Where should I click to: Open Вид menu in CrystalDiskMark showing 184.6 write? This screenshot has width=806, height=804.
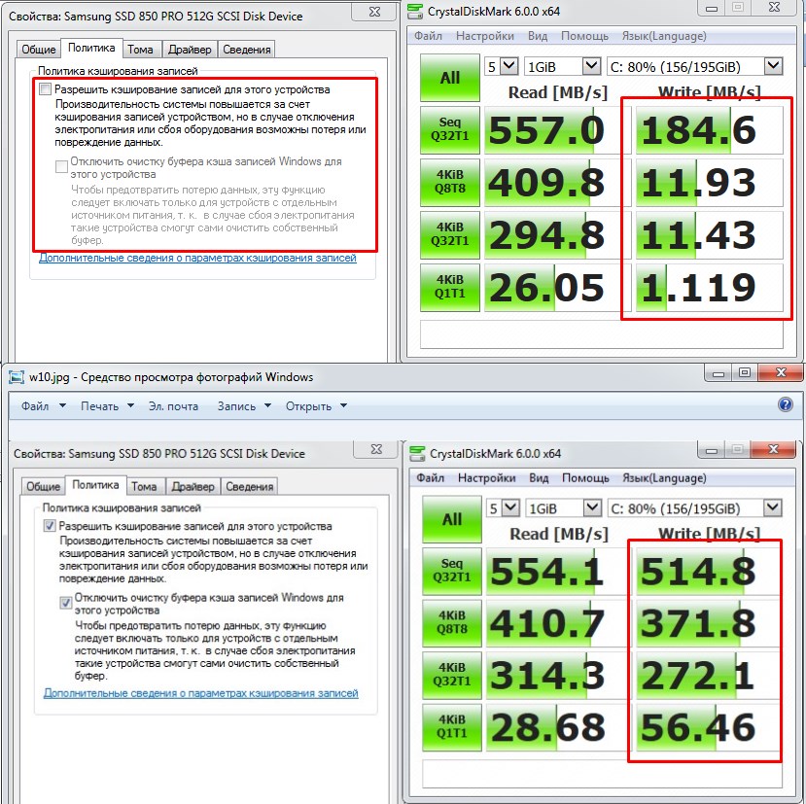[x=537, y=36]
